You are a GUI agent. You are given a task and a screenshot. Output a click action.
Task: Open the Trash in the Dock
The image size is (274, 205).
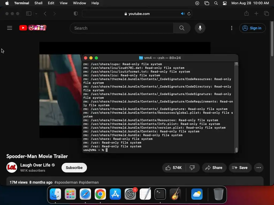[218, 194]
